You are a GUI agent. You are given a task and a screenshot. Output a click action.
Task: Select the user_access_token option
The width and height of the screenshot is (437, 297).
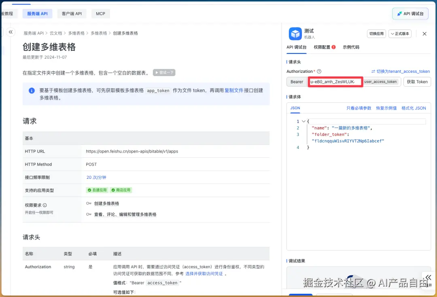(x=381, y=81)
